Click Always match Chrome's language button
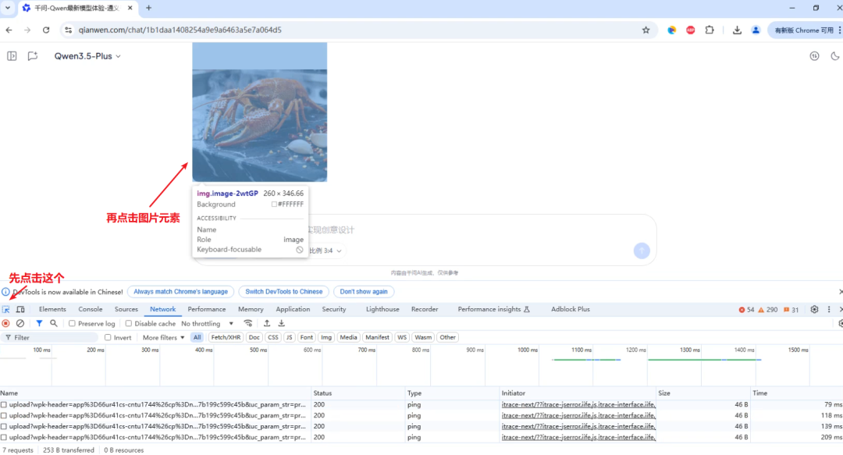Image resolution: width=843 pixels, height=455 pixels. tap(180, 292)
